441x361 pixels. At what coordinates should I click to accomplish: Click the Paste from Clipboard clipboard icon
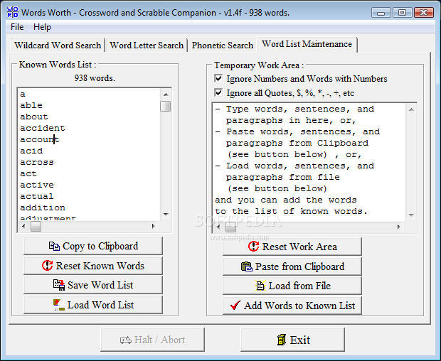(247, 266)
